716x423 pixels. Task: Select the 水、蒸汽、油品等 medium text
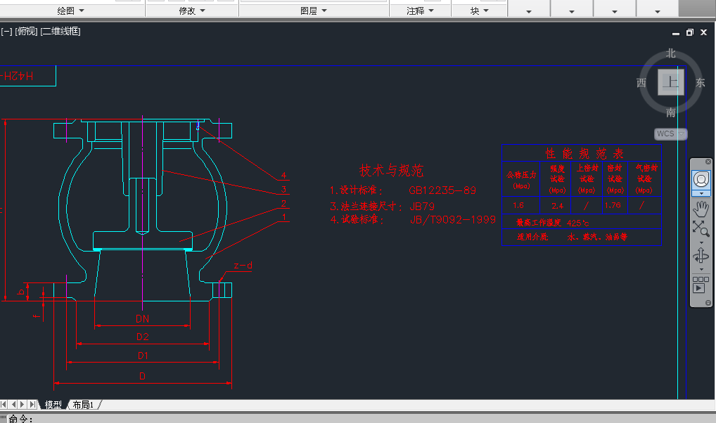click(597, 237)
